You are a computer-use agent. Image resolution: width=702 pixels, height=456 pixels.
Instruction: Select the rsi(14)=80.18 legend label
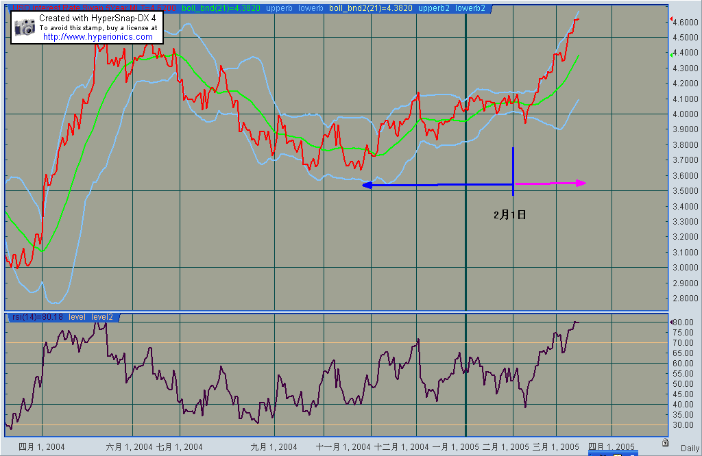click(x=38, y=317)
